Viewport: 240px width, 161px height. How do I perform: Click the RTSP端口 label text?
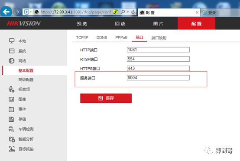(x=89, y=59)
